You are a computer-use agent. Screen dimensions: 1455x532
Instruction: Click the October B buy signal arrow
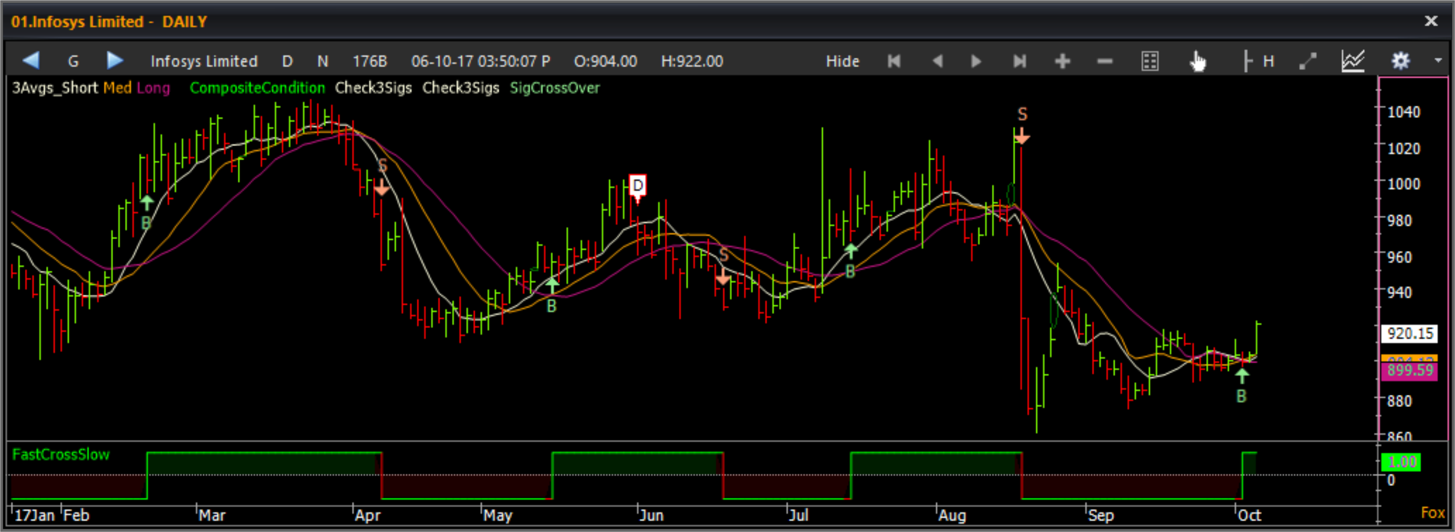(1242, 376)
